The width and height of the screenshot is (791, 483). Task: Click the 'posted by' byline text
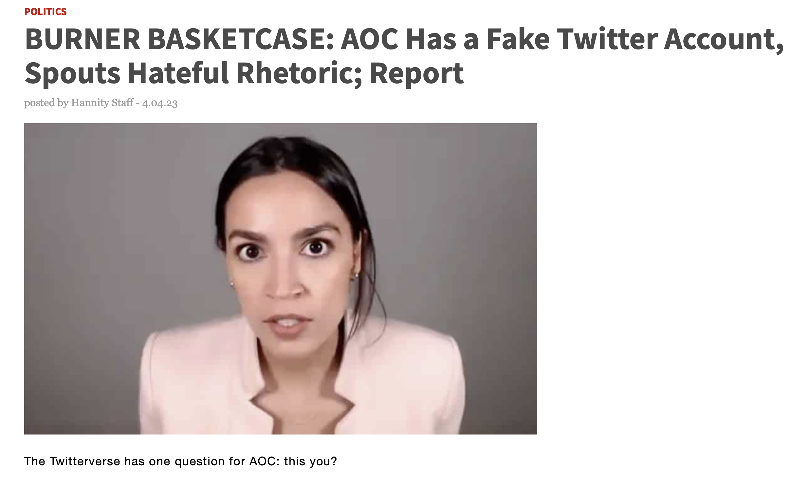click(46, 103)
